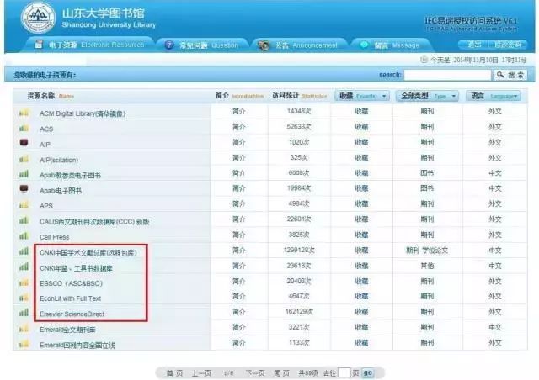Click 收藏 favorite for Cell Press row
Screen dimensions: 539x380
[361, 235]
